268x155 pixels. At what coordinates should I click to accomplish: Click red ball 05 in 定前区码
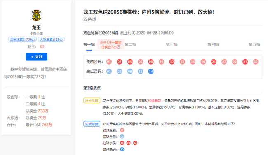coord(130,62)
